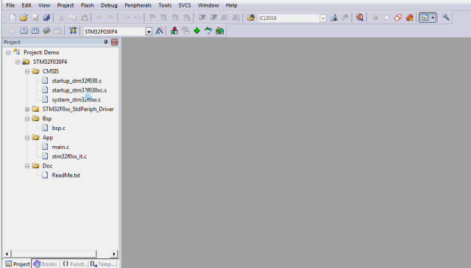Switch to the Books tab
471x268 pixels.
point(46,264)
